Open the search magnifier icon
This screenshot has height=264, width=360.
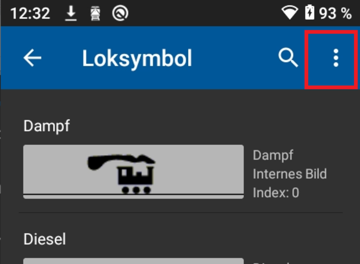point(288,58)
